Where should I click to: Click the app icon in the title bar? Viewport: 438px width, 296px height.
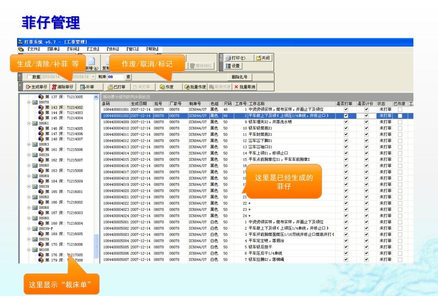20,42
